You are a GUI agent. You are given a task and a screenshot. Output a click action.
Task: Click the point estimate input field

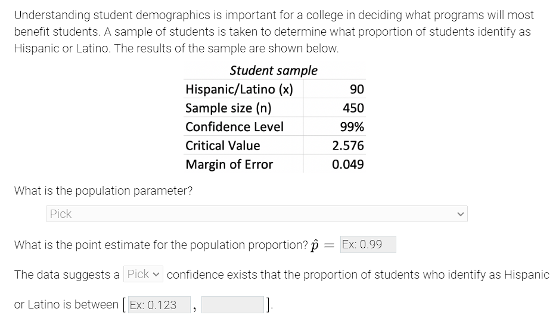[x=368, y=245]
